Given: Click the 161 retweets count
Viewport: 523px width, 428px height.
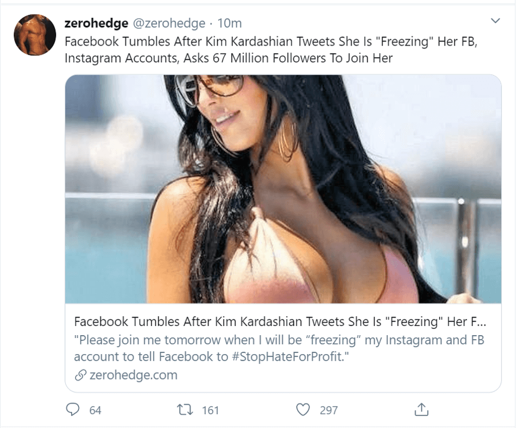Looking at the screenshot, I should (x=211, y=410).
